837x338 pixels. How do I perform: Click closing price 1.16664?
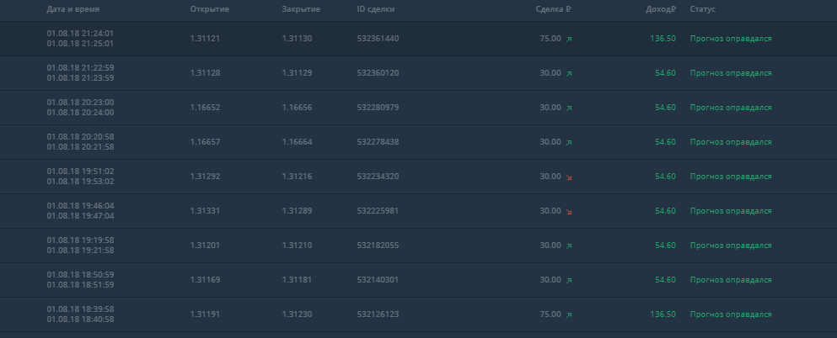pos(297,141)
